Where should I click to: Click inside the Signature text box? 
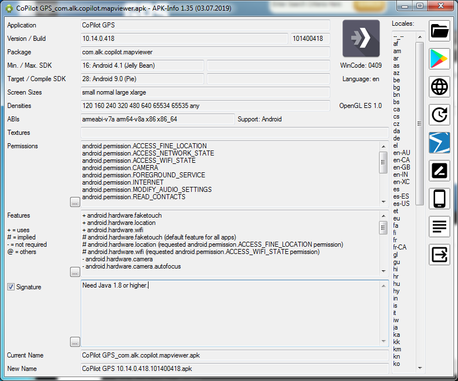tap(230, 313)
